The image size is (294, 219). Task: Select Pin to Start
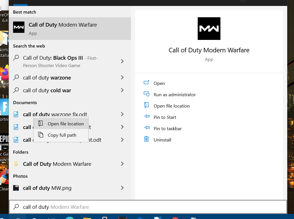pyautogui.click(x=165, y=117)
